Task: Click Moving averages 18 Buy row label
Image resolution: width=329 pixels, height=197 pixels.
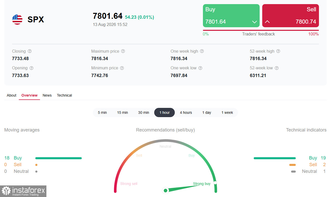Action: tap(13, 158)
